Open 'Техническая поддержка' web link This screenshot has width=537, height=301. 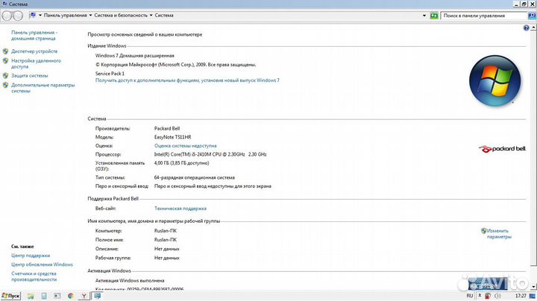[x=180, y=209]
